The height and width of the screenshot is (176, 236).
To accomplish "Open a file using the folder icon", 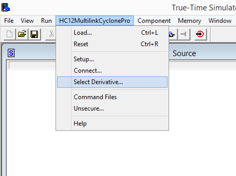I will pos(23,34).
